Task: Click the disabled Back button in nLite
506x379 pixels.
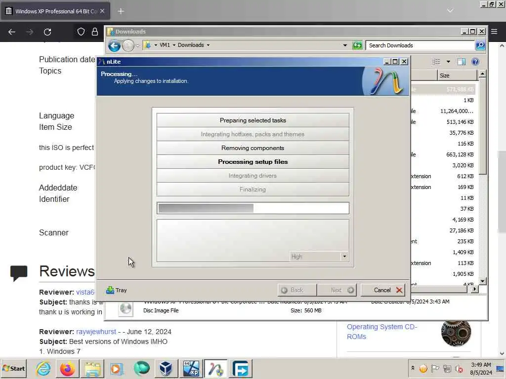Action: (x=297, y=290)
